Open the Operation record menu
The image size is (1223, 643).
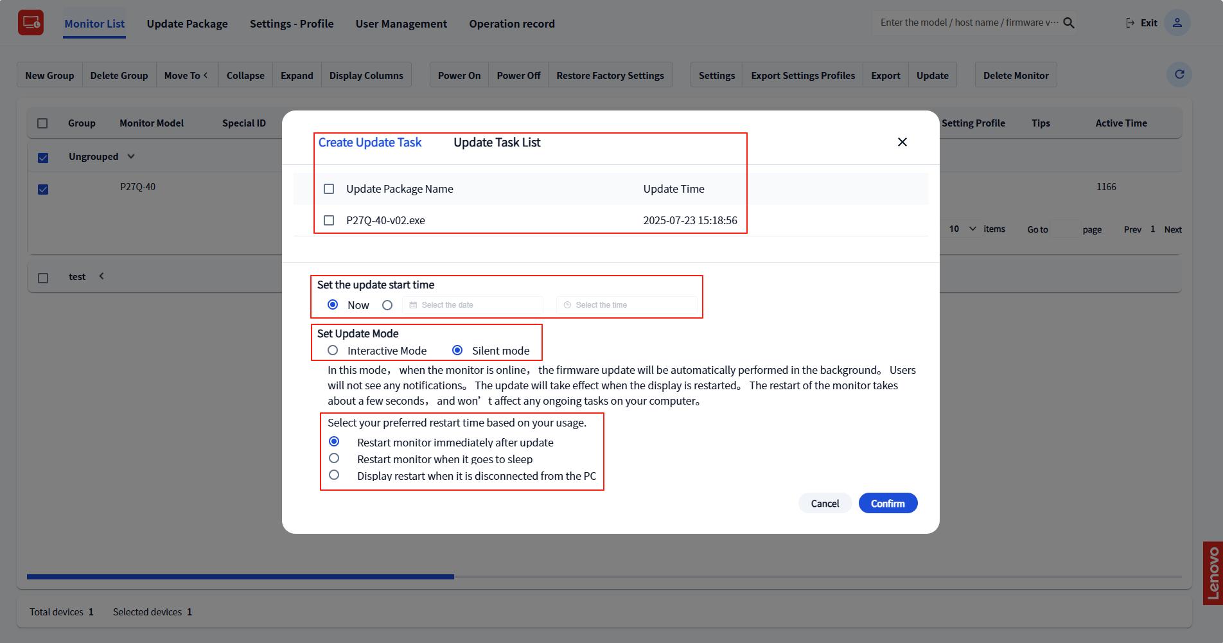tap(511, 24)
